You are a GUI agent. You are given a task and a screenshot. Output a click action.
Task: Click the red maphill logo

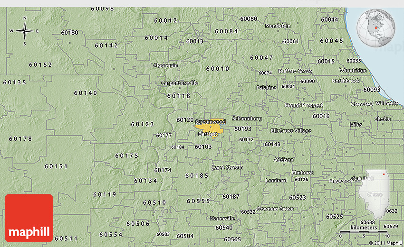point(29,218)
